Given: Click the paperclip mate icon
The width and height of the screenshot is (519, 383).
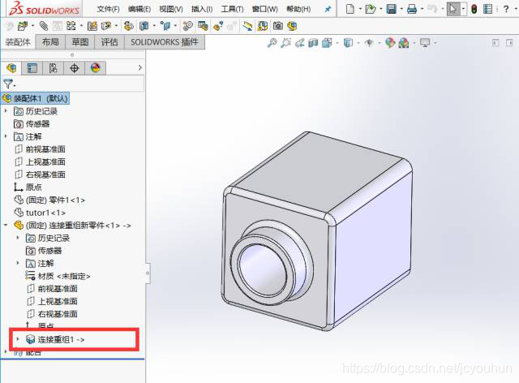Looking at the screenshot, I should [44, 26].
